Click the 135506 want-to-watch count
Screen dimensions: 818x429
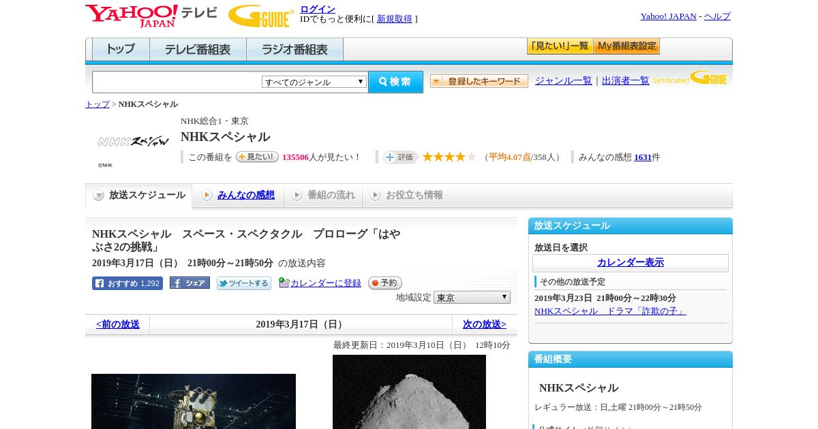pyautogui.click(x=295, y=157)
